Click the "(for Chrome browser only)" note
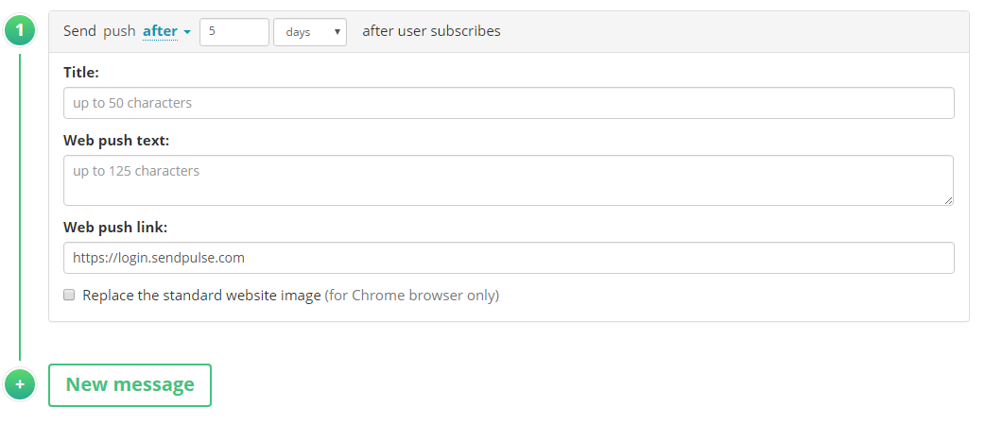 pyautogui.click(x=412, y=296)
